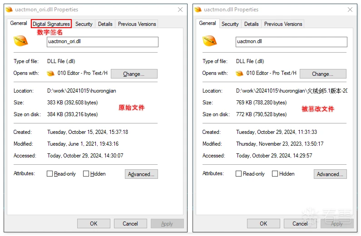Switch to Security tab in uactmon_ori.dll dialog
This screenshot has width=361, height=236.
[x=84, y=24]
